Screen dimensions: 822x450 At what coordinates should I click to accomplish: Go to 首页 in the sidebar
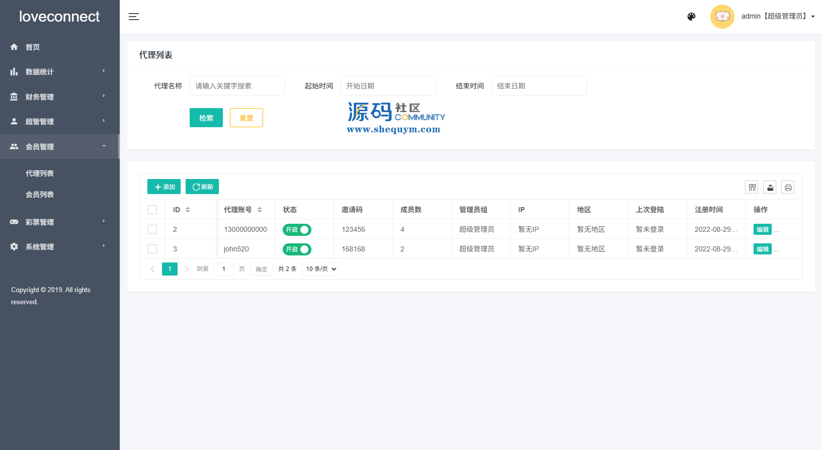33,47
